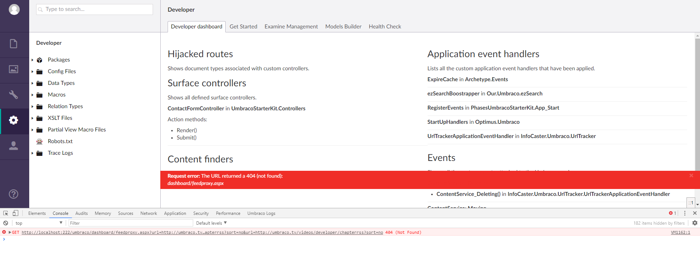Viewport: 700px width, 264px height.
Task: Expand the Data Types tree node
Action: 32,83
